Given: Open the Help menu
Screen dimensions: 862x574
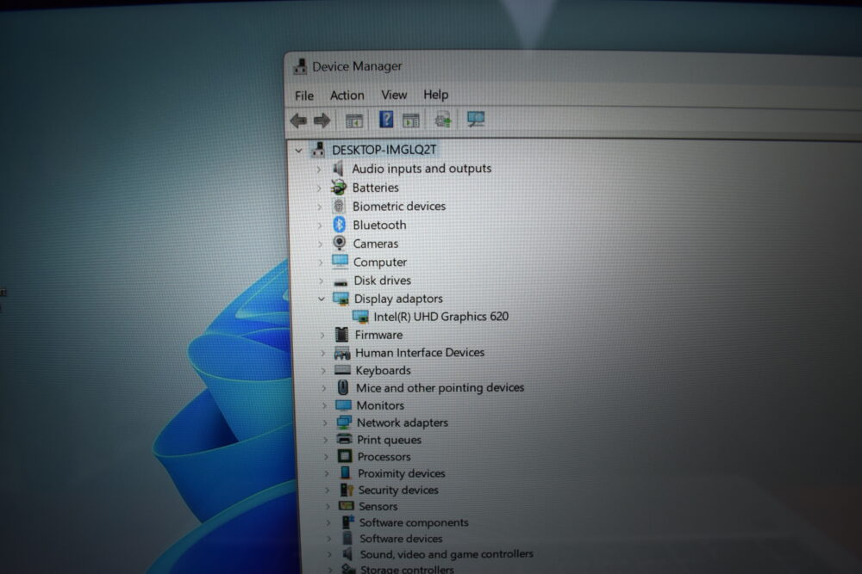Looking at the screenshot, I should click(x=436, y=95).
